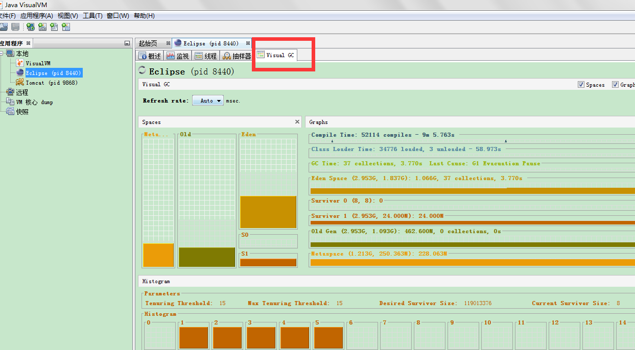Click the Old Gen graph label
Viewport: 635px width, 350px height.
(406, 231)
